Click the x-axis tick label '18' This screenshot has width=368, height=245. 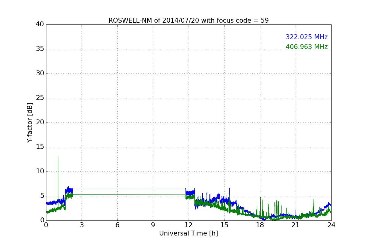tap(260, 225)
